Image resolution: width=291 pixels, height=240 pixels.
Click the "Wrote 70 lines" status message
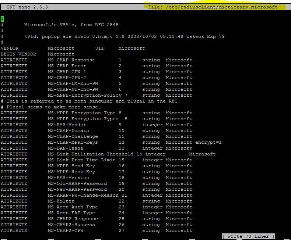click(248, 236)
